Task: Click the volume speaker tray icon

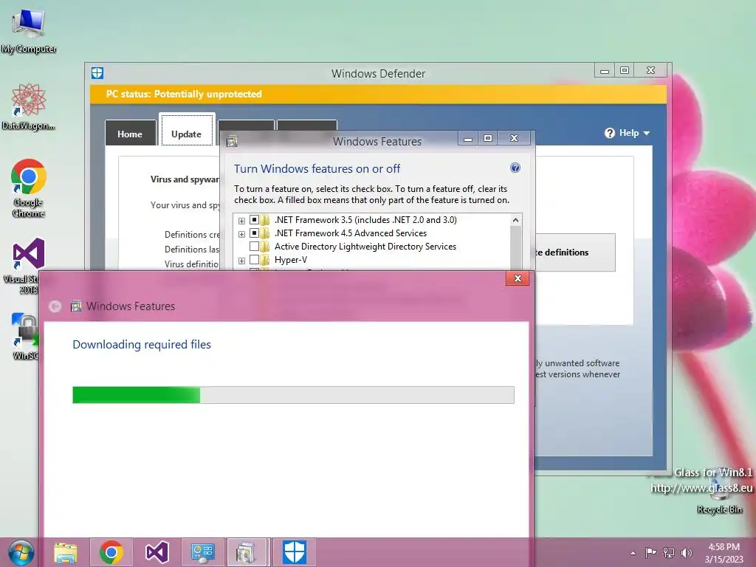Action: tap(686, 552)
